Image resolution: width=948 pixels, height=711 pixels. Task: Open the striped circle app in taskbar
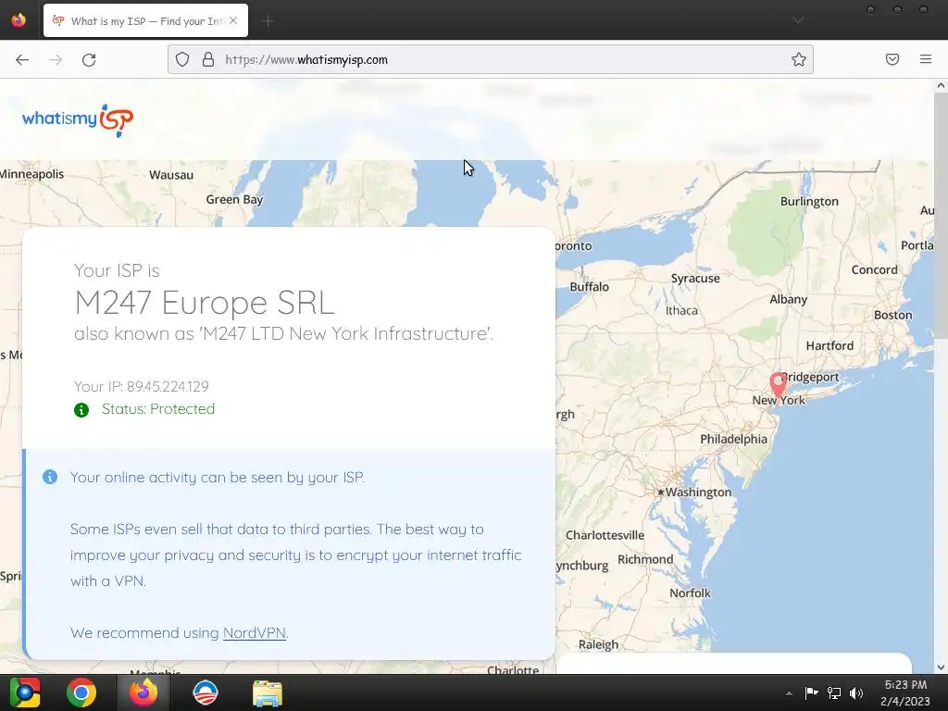pyautogui.click(x=205, y=692)
